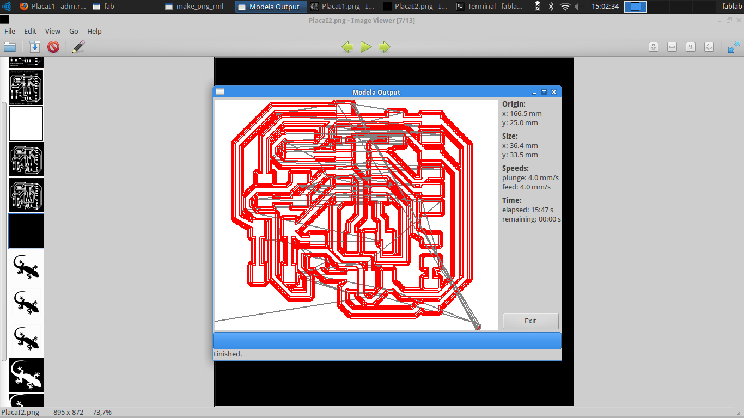Go to next image with right arrow
This screenshot has width=744, height=418.
(x=385, y=47)
